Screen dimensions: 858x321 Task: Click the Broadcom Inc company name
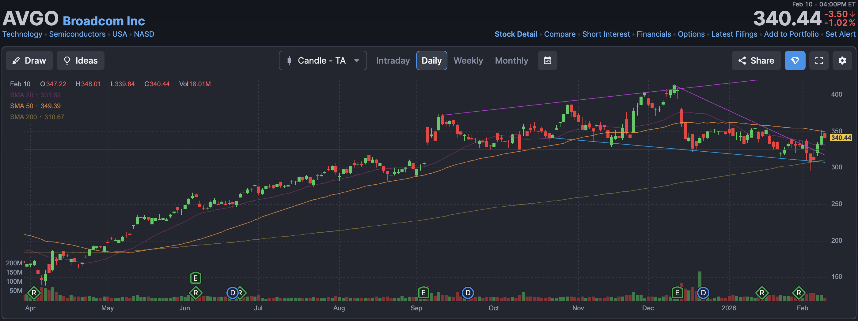click(x=104, y=21)
